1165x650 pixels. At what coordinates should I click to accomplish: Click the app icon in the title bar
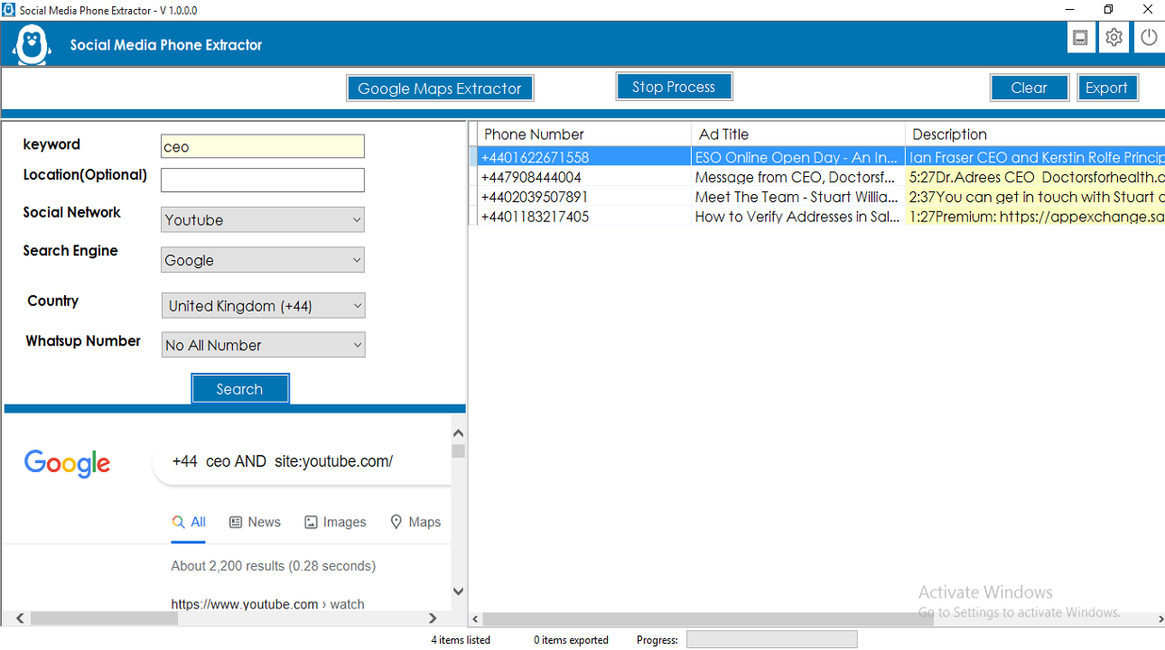coord(10,9)
